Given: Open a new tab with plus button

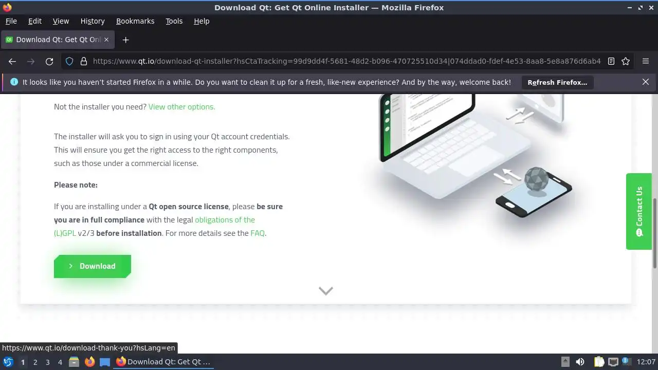Looking at the screenshot, I should 125,40.
